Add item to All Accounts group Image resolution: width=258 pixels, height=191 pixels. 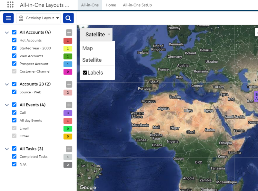pos(69,32)
